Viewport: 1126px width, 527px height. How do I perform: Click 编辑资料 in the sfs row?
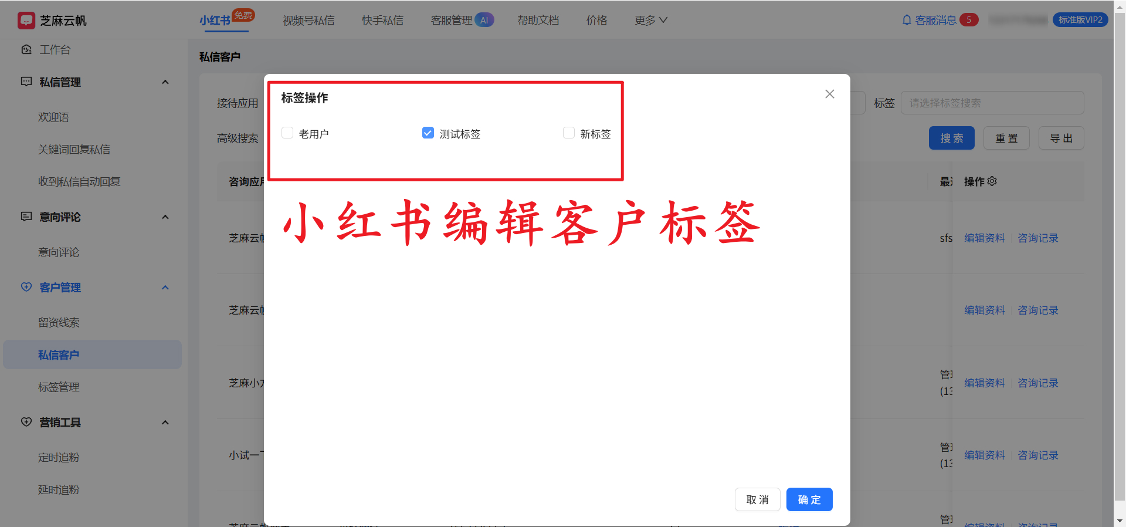coord(985,238)
